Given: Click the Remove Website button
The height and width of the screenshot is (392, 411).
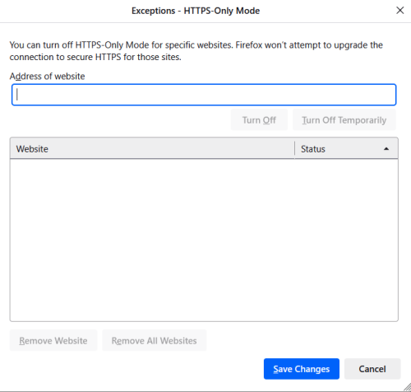Looking at the screenshot, I should 53,341.
